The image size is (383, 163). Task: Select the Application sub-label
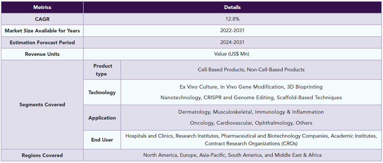click(102, 118)
